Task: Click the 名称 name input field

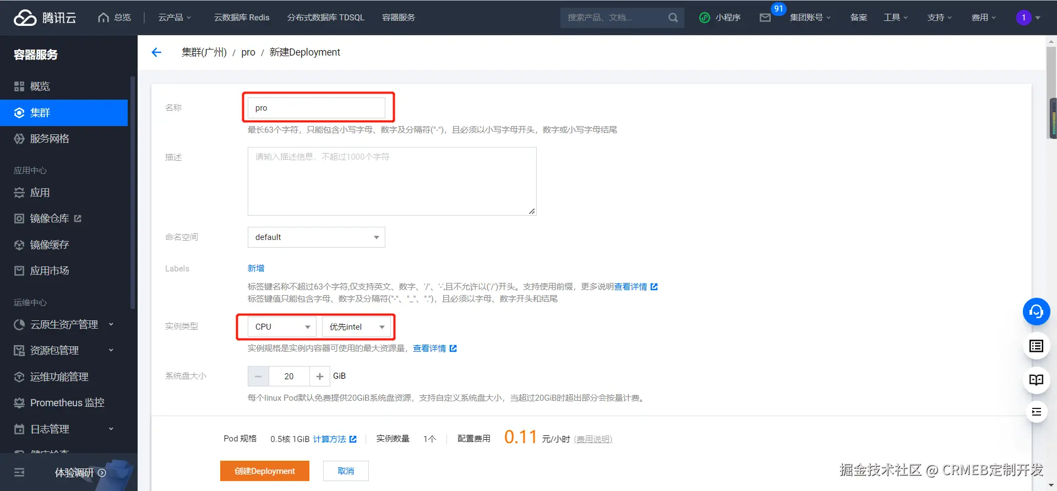Action: point(317,108)
